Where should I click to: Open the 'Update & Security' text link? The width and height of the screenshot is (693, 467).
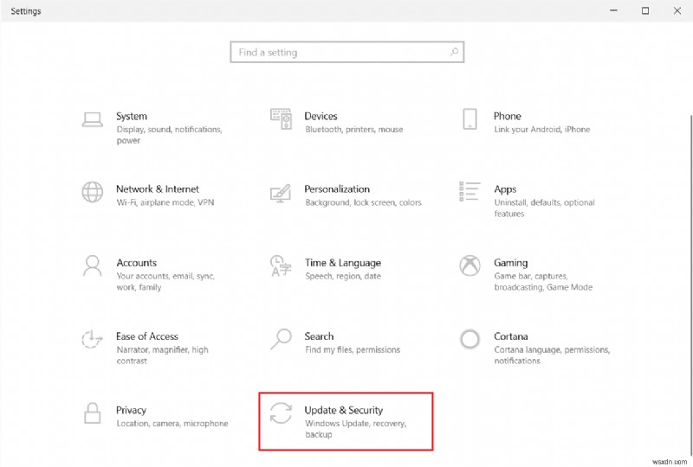343,410
